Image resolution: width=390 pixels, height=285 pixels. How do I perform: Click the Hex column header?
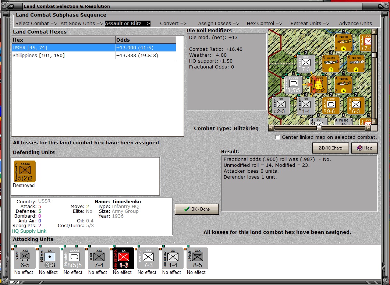[63, 40]
